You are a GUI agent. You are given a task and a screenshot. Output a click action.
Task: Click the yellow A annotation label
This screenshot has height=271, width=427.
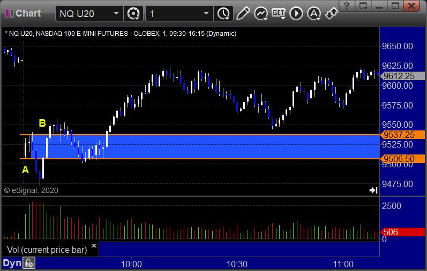coord(25,170)
